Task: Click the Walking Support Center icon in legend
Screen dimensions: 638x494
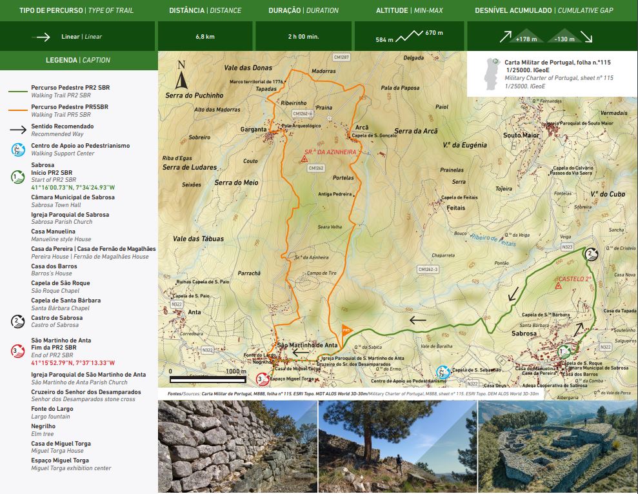Action: pos(19,150)
